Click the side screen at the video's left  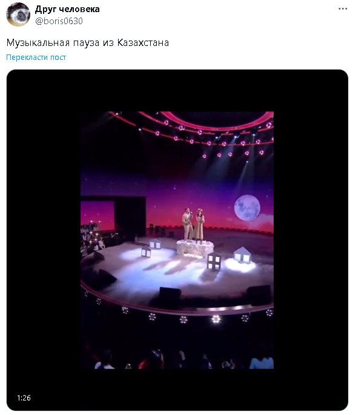pyautogui.click(x=97, y=215)
